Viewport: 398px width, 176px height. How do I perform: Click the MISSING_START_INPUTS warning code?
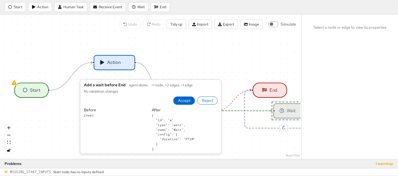coord(30,172)
